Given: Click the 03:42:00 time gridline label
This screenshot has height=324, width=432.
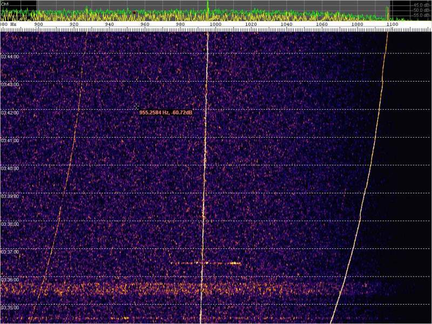Looking at the screenshot, I should [x=10, y=113].
